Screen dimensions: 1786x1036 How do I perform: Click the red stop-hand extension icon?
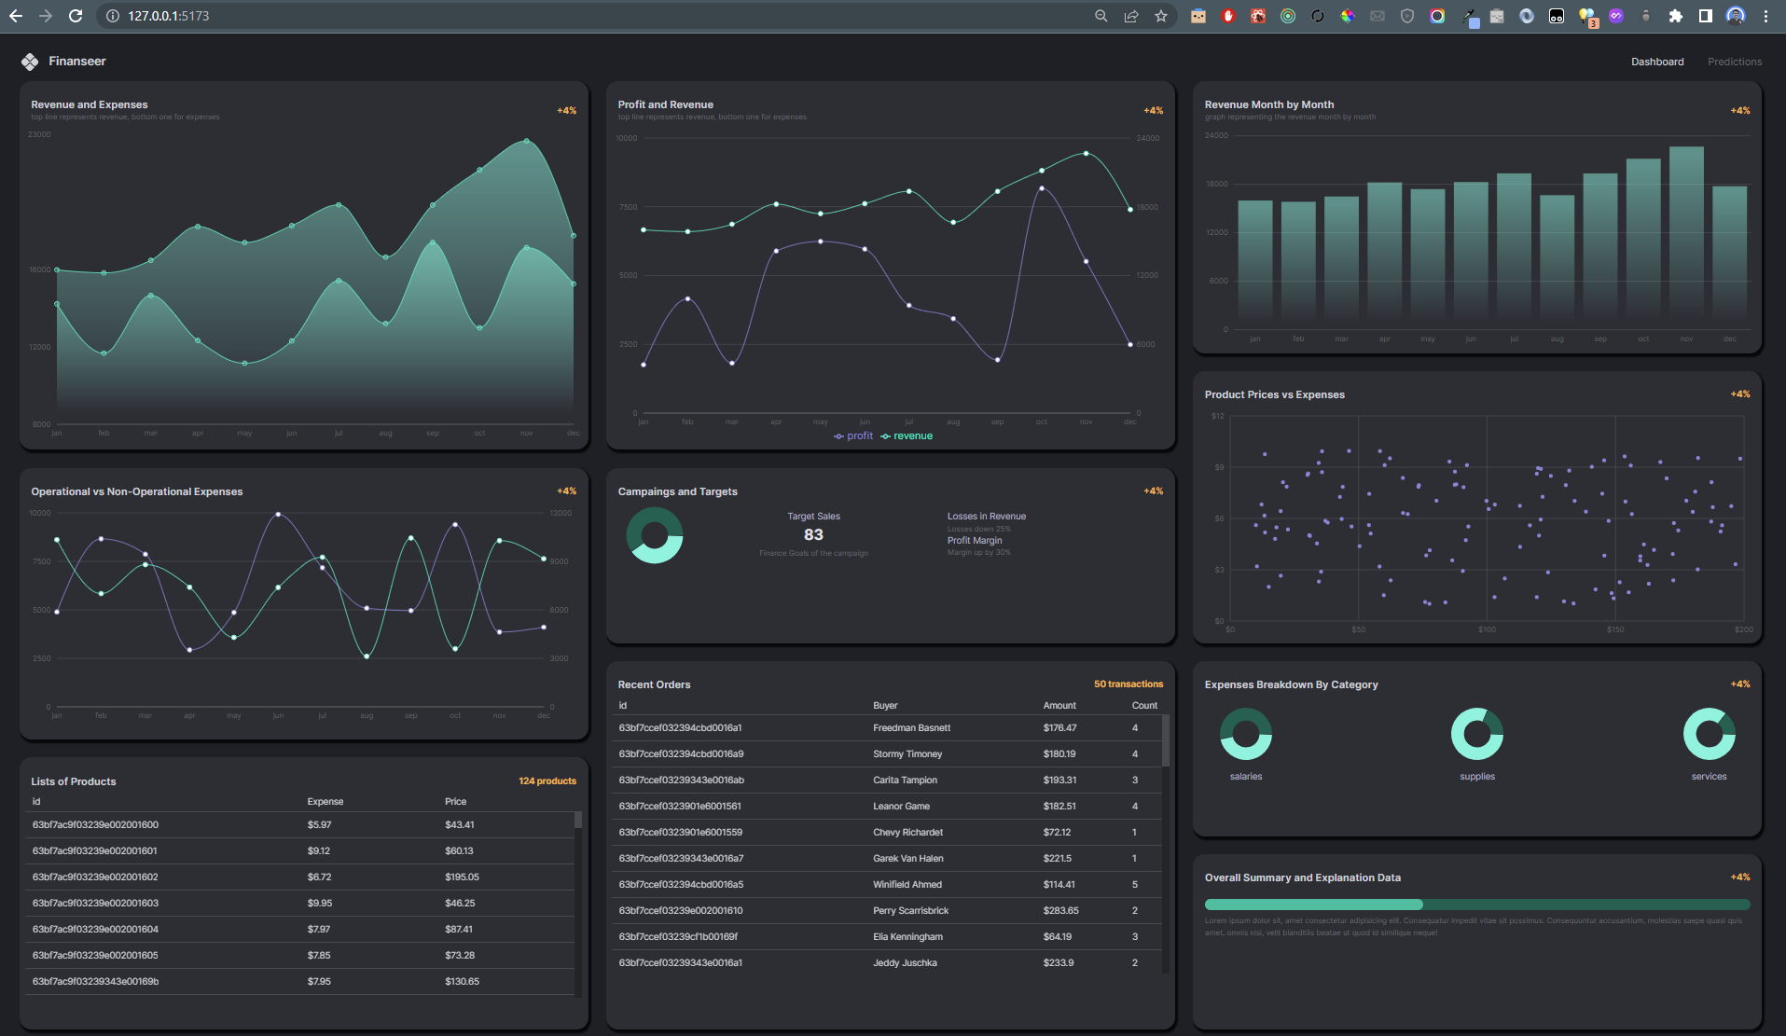[x=1228, y=16]
